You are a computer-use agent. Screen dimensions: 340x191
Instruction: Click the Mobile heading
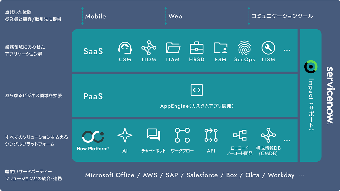tap(95, 16)
